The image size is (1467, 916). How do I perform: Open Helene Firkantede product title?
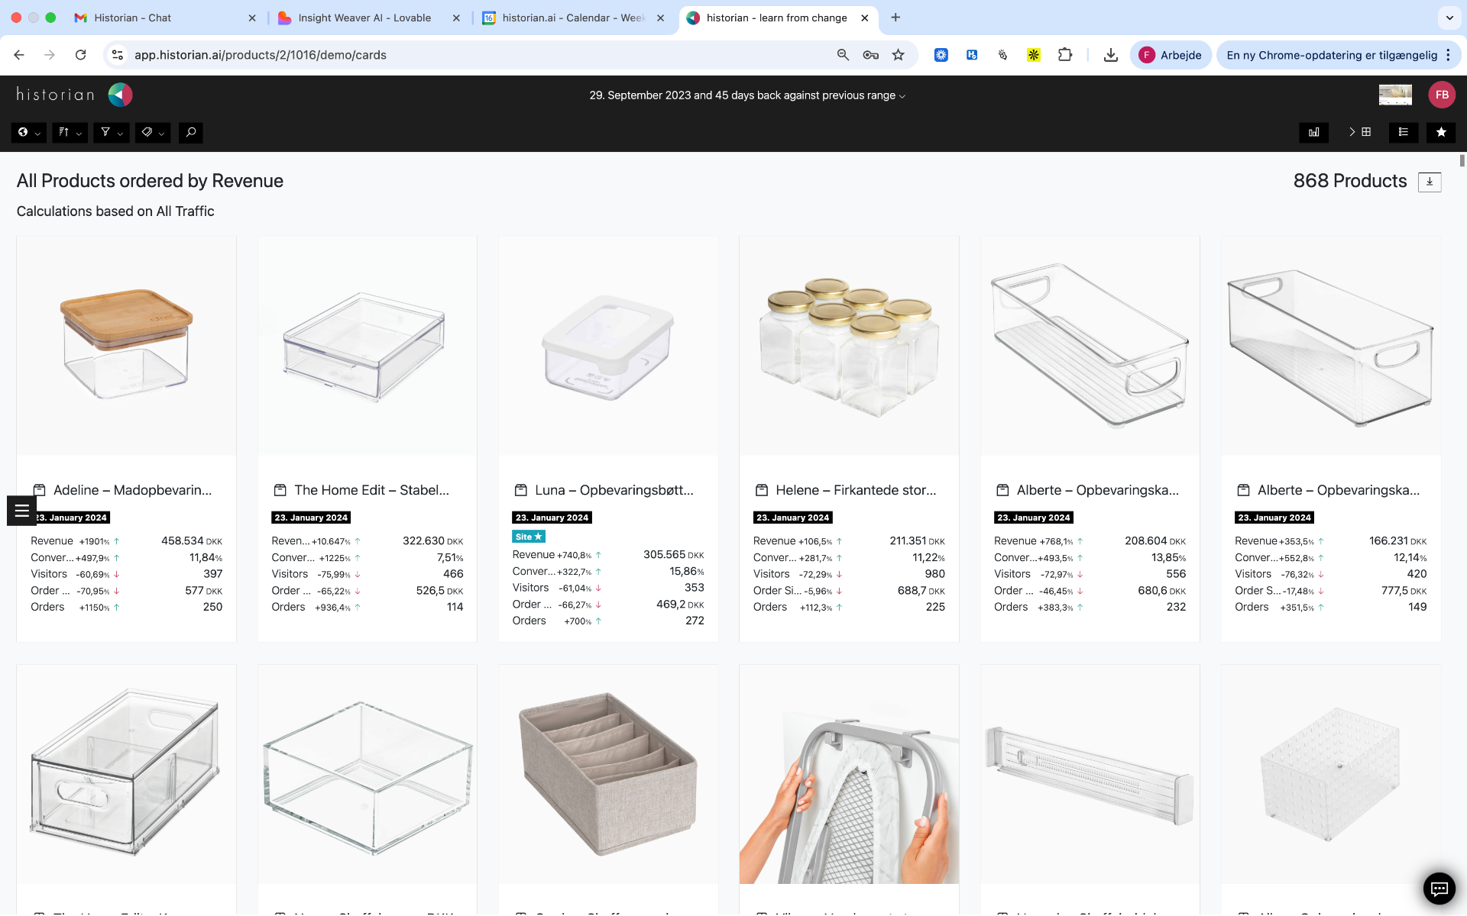tap(856, 490)
